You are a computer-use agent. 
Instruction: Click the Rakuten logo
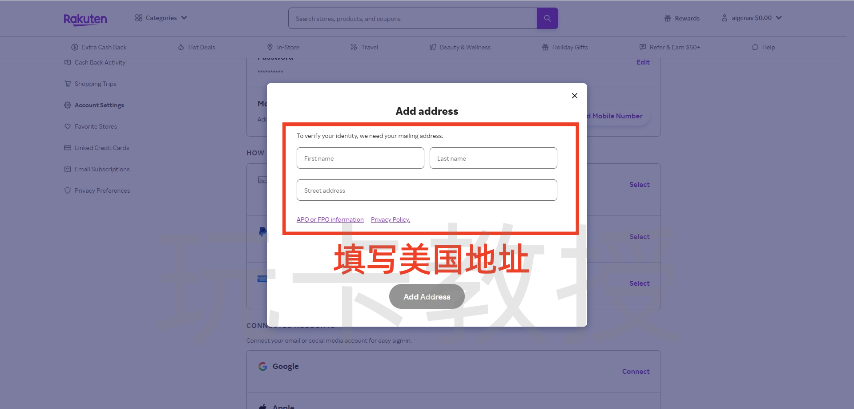point(85,19)
